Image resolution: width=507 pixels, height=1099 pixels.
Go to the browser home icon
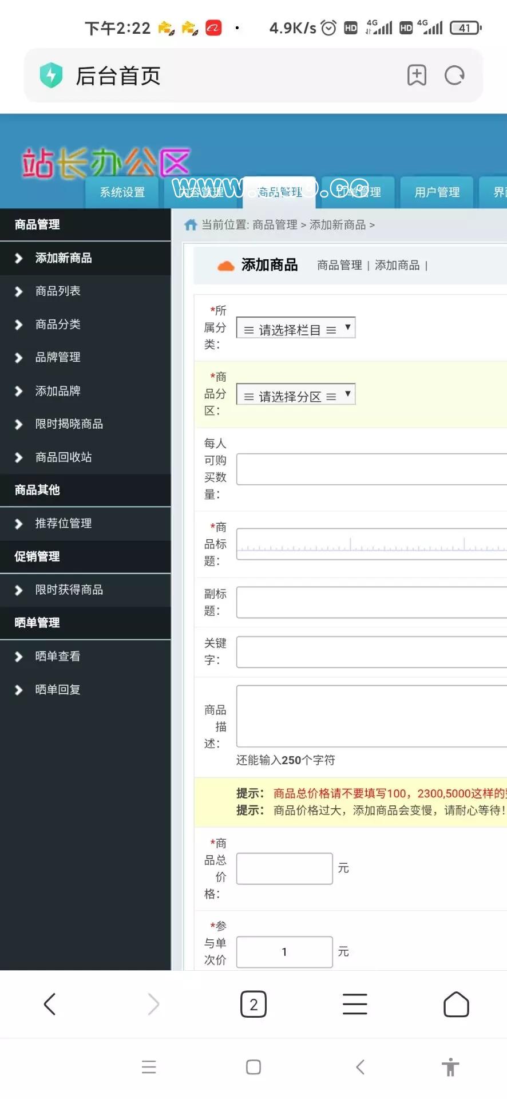coord(456,1004)
